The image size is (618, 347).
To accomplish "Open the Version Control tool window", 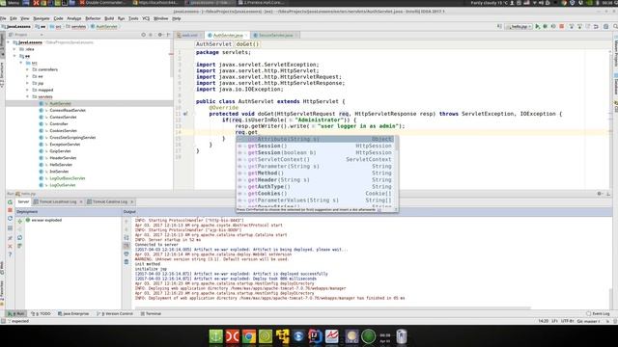I will tap(115, 314).
